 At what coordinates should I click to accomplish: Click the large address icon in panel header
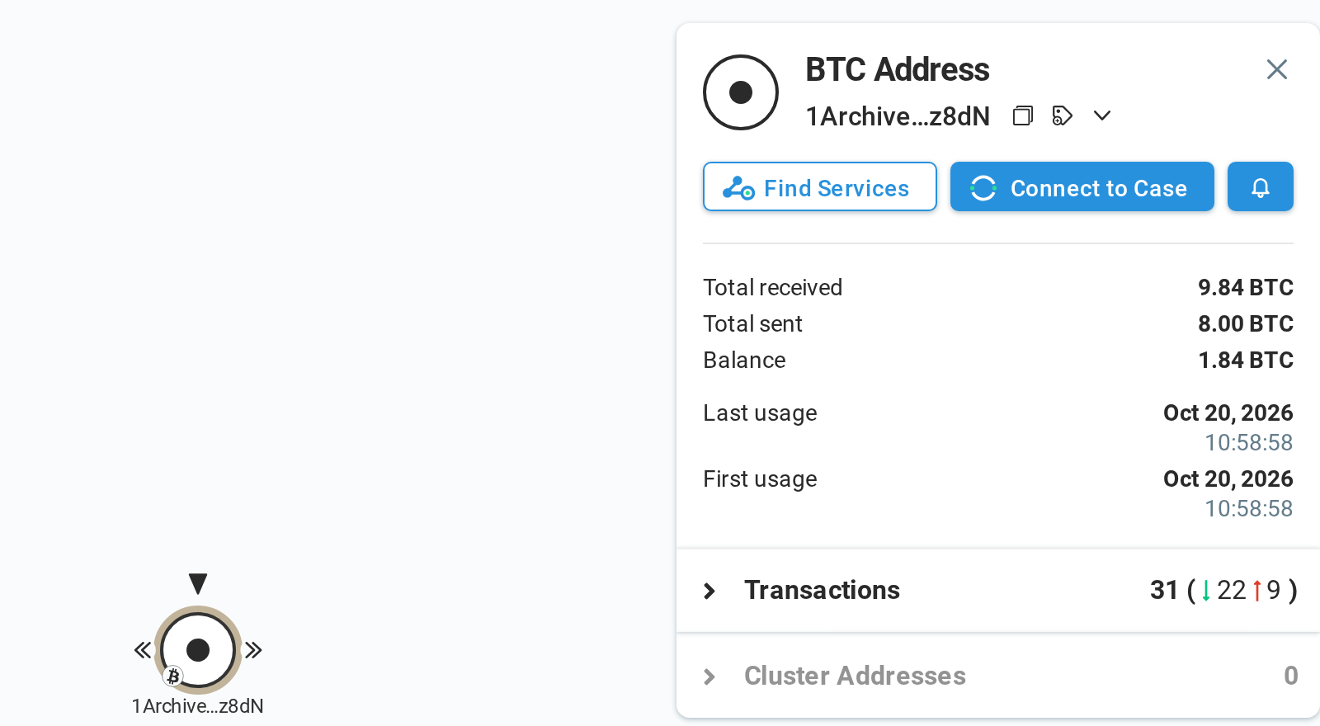point(741,92)
